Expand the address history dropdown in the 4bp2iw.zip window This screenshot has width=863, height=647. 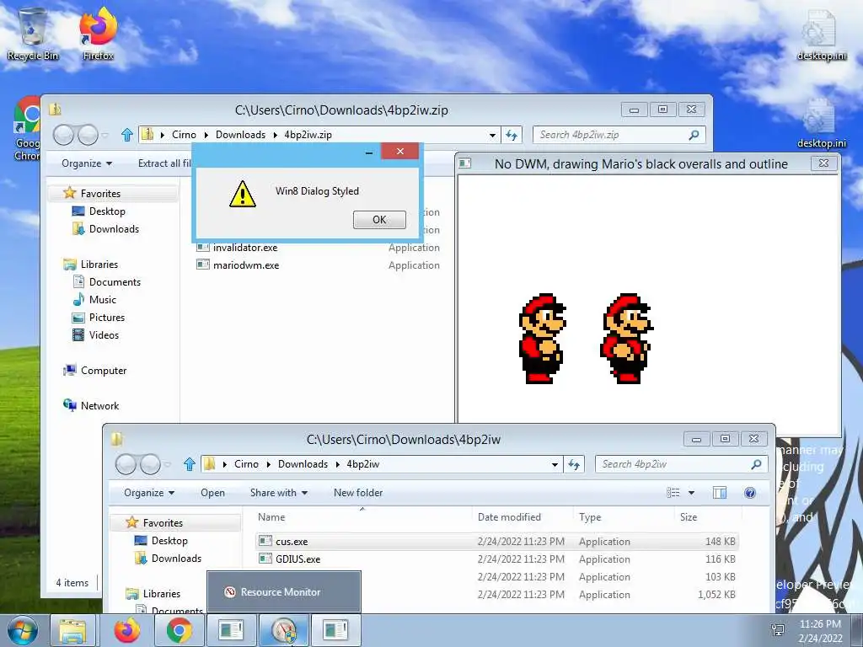point(492,135)
